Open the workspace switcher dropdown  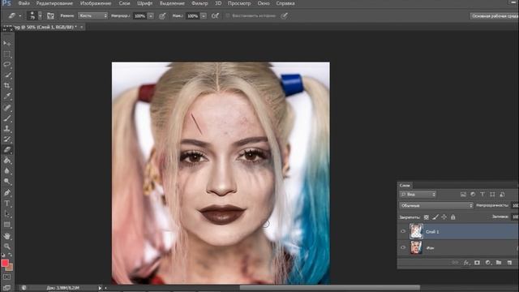pyautogui.click(x=495, y=16)
